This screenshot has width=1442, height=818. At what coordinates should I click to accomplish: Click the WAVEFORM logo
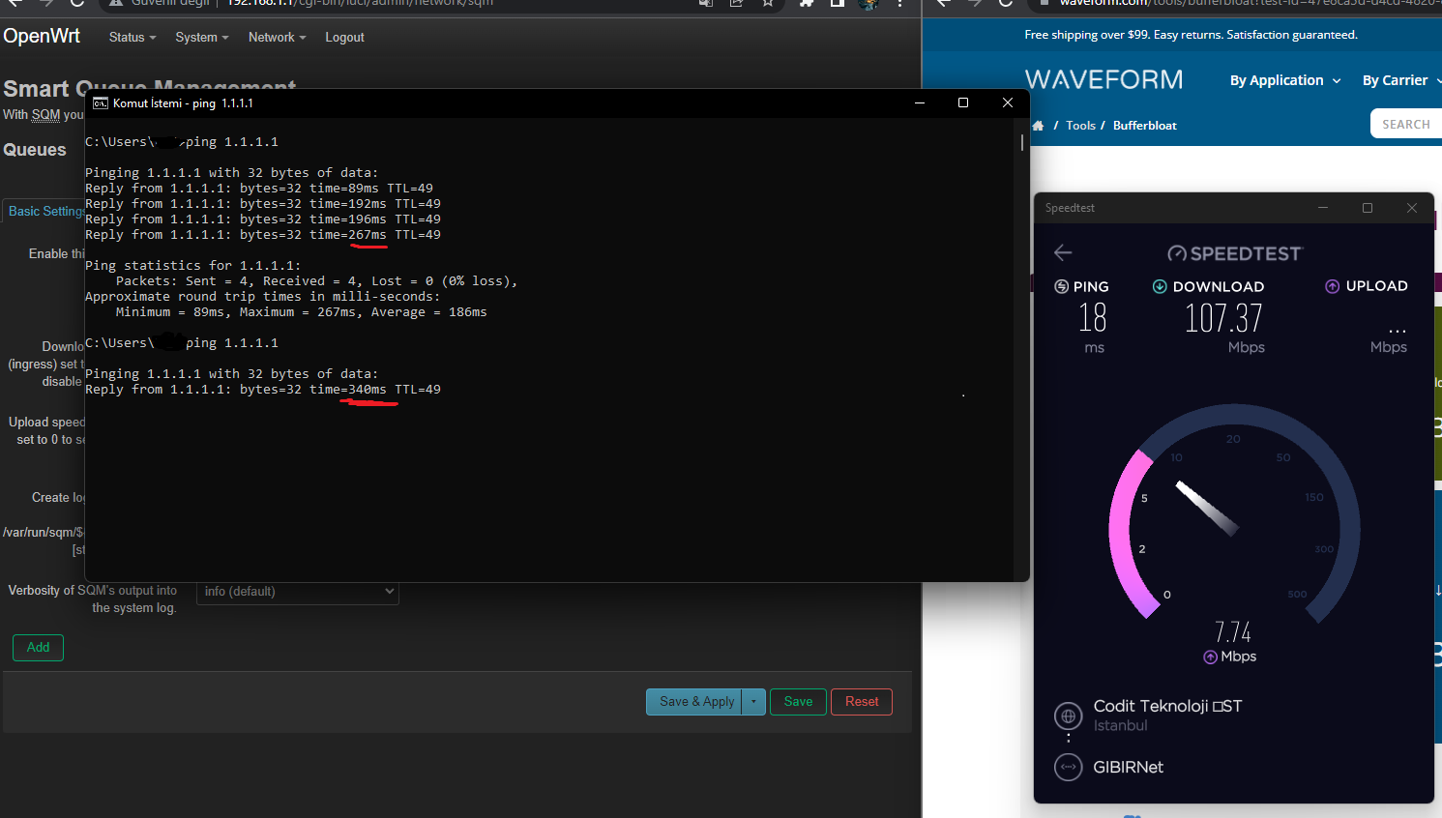(x=1104, y=79)
